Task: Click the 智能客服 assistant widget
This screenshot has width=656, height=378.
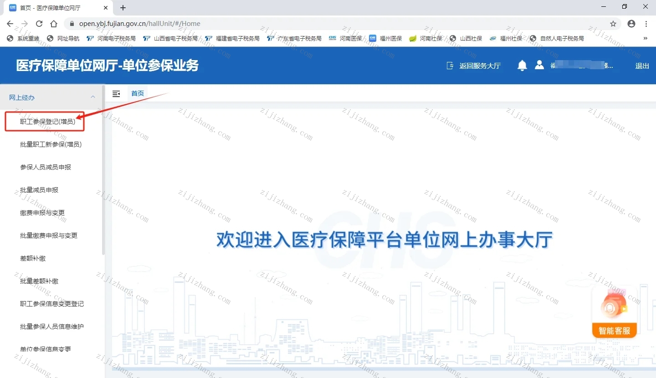Action: tap(614, 312)
